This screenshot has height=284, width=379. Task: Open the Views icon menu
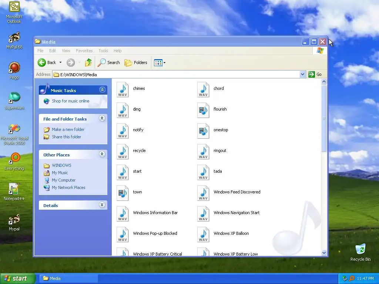click(x=158, y=63)
